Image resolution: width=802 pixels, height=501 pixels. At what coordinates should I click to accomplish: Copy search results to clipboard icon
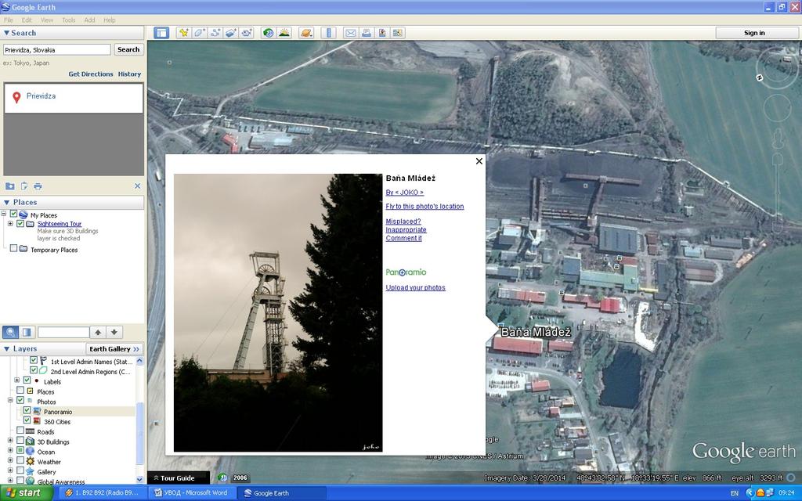pos(24,186)
